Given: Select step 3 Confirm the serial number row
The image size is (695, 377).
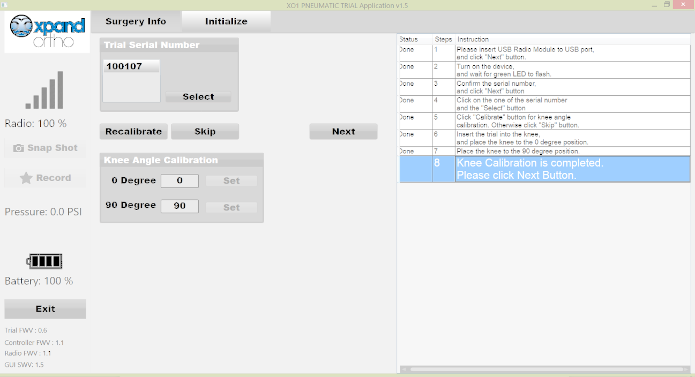Looking at the screenshot, I should (x=544, y=87).
